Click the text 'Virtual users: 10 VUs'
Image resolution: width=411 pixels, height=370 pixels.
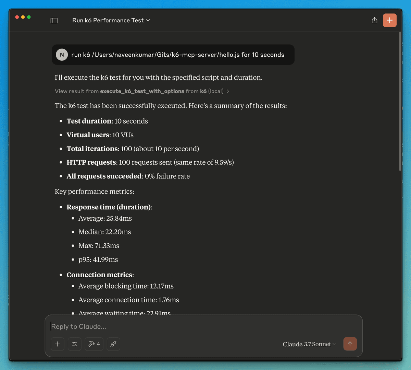[x=100, y=135]
